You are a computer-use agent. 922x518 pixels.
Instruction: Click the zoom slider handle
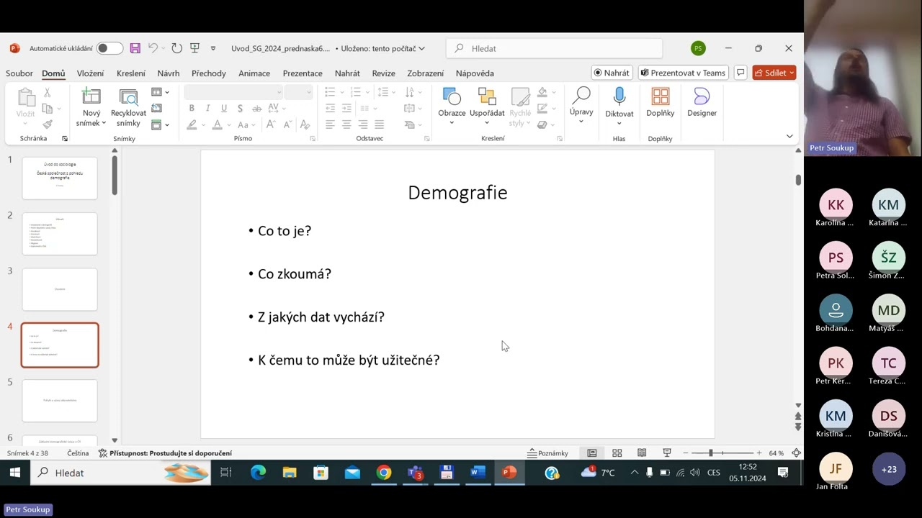click(x=711, y=453)
